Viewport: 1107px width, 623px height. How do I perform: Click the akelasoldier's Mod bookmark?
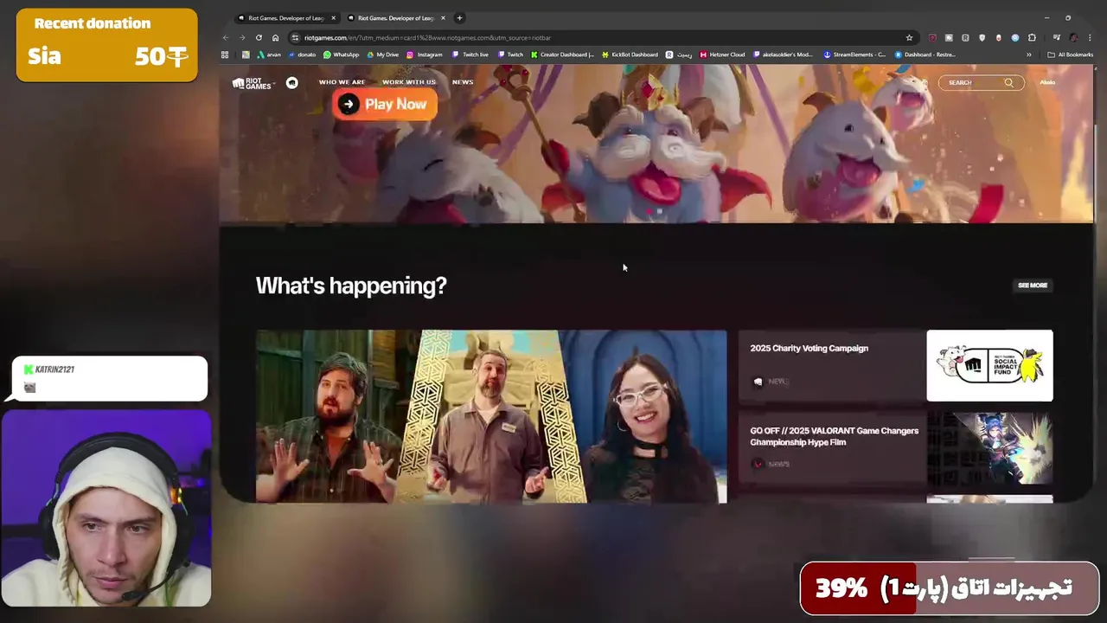click(784, 55)
